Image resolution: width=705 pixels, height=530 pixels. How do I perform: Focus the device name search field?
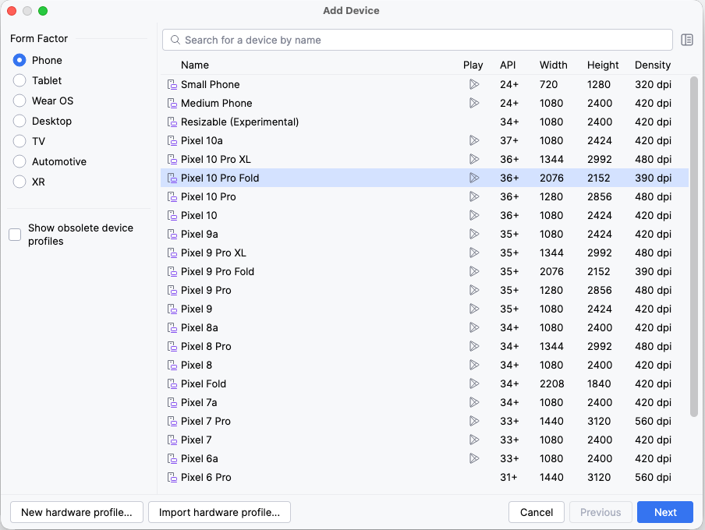click(x=417, y=40)
